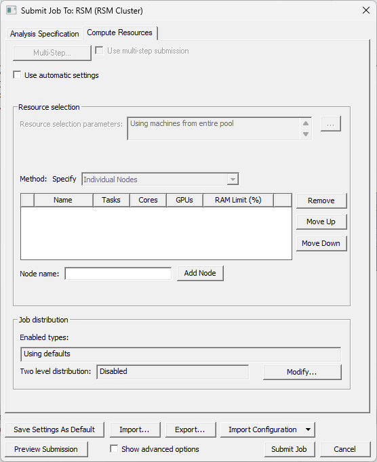
Task: Open the resource selection ellipsis button
Action: tap(331, 124)
